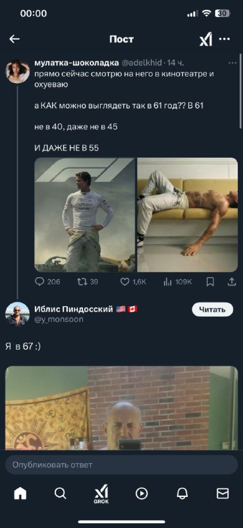Open мулатка-шоколадка profile avatar
The width and height of the screenshot is (243, 528).
18,71
